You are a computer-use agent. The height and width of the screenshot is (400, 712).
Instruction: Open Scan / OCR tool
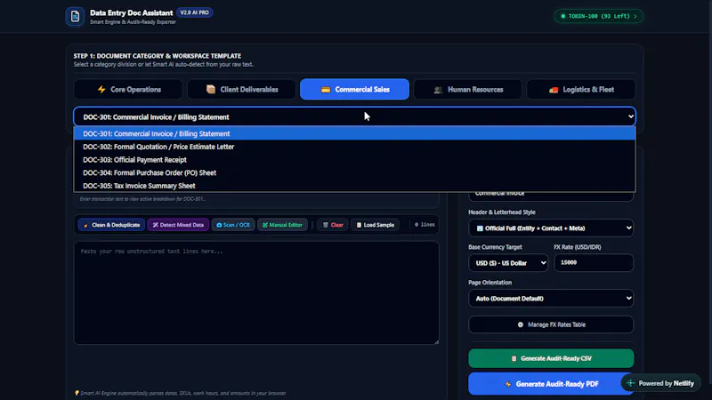click(x=233, y=225)
